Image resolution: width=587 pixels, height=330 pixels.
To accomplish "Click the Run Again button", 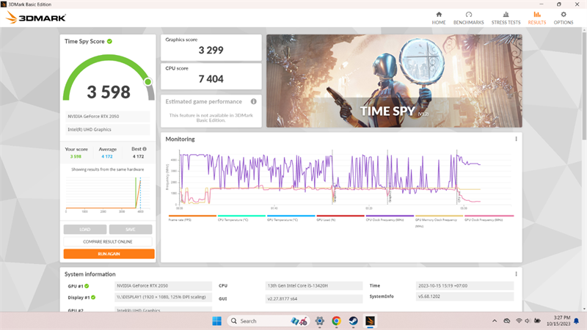I will [109, 254].
